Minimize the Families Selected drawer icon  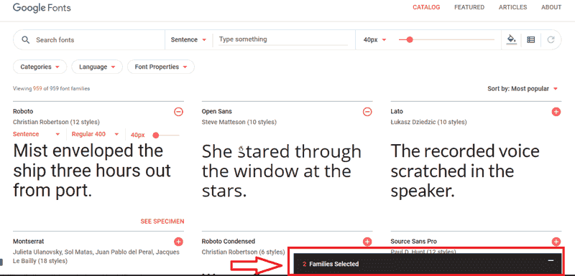pyautogui.click(x=551, y=261)
